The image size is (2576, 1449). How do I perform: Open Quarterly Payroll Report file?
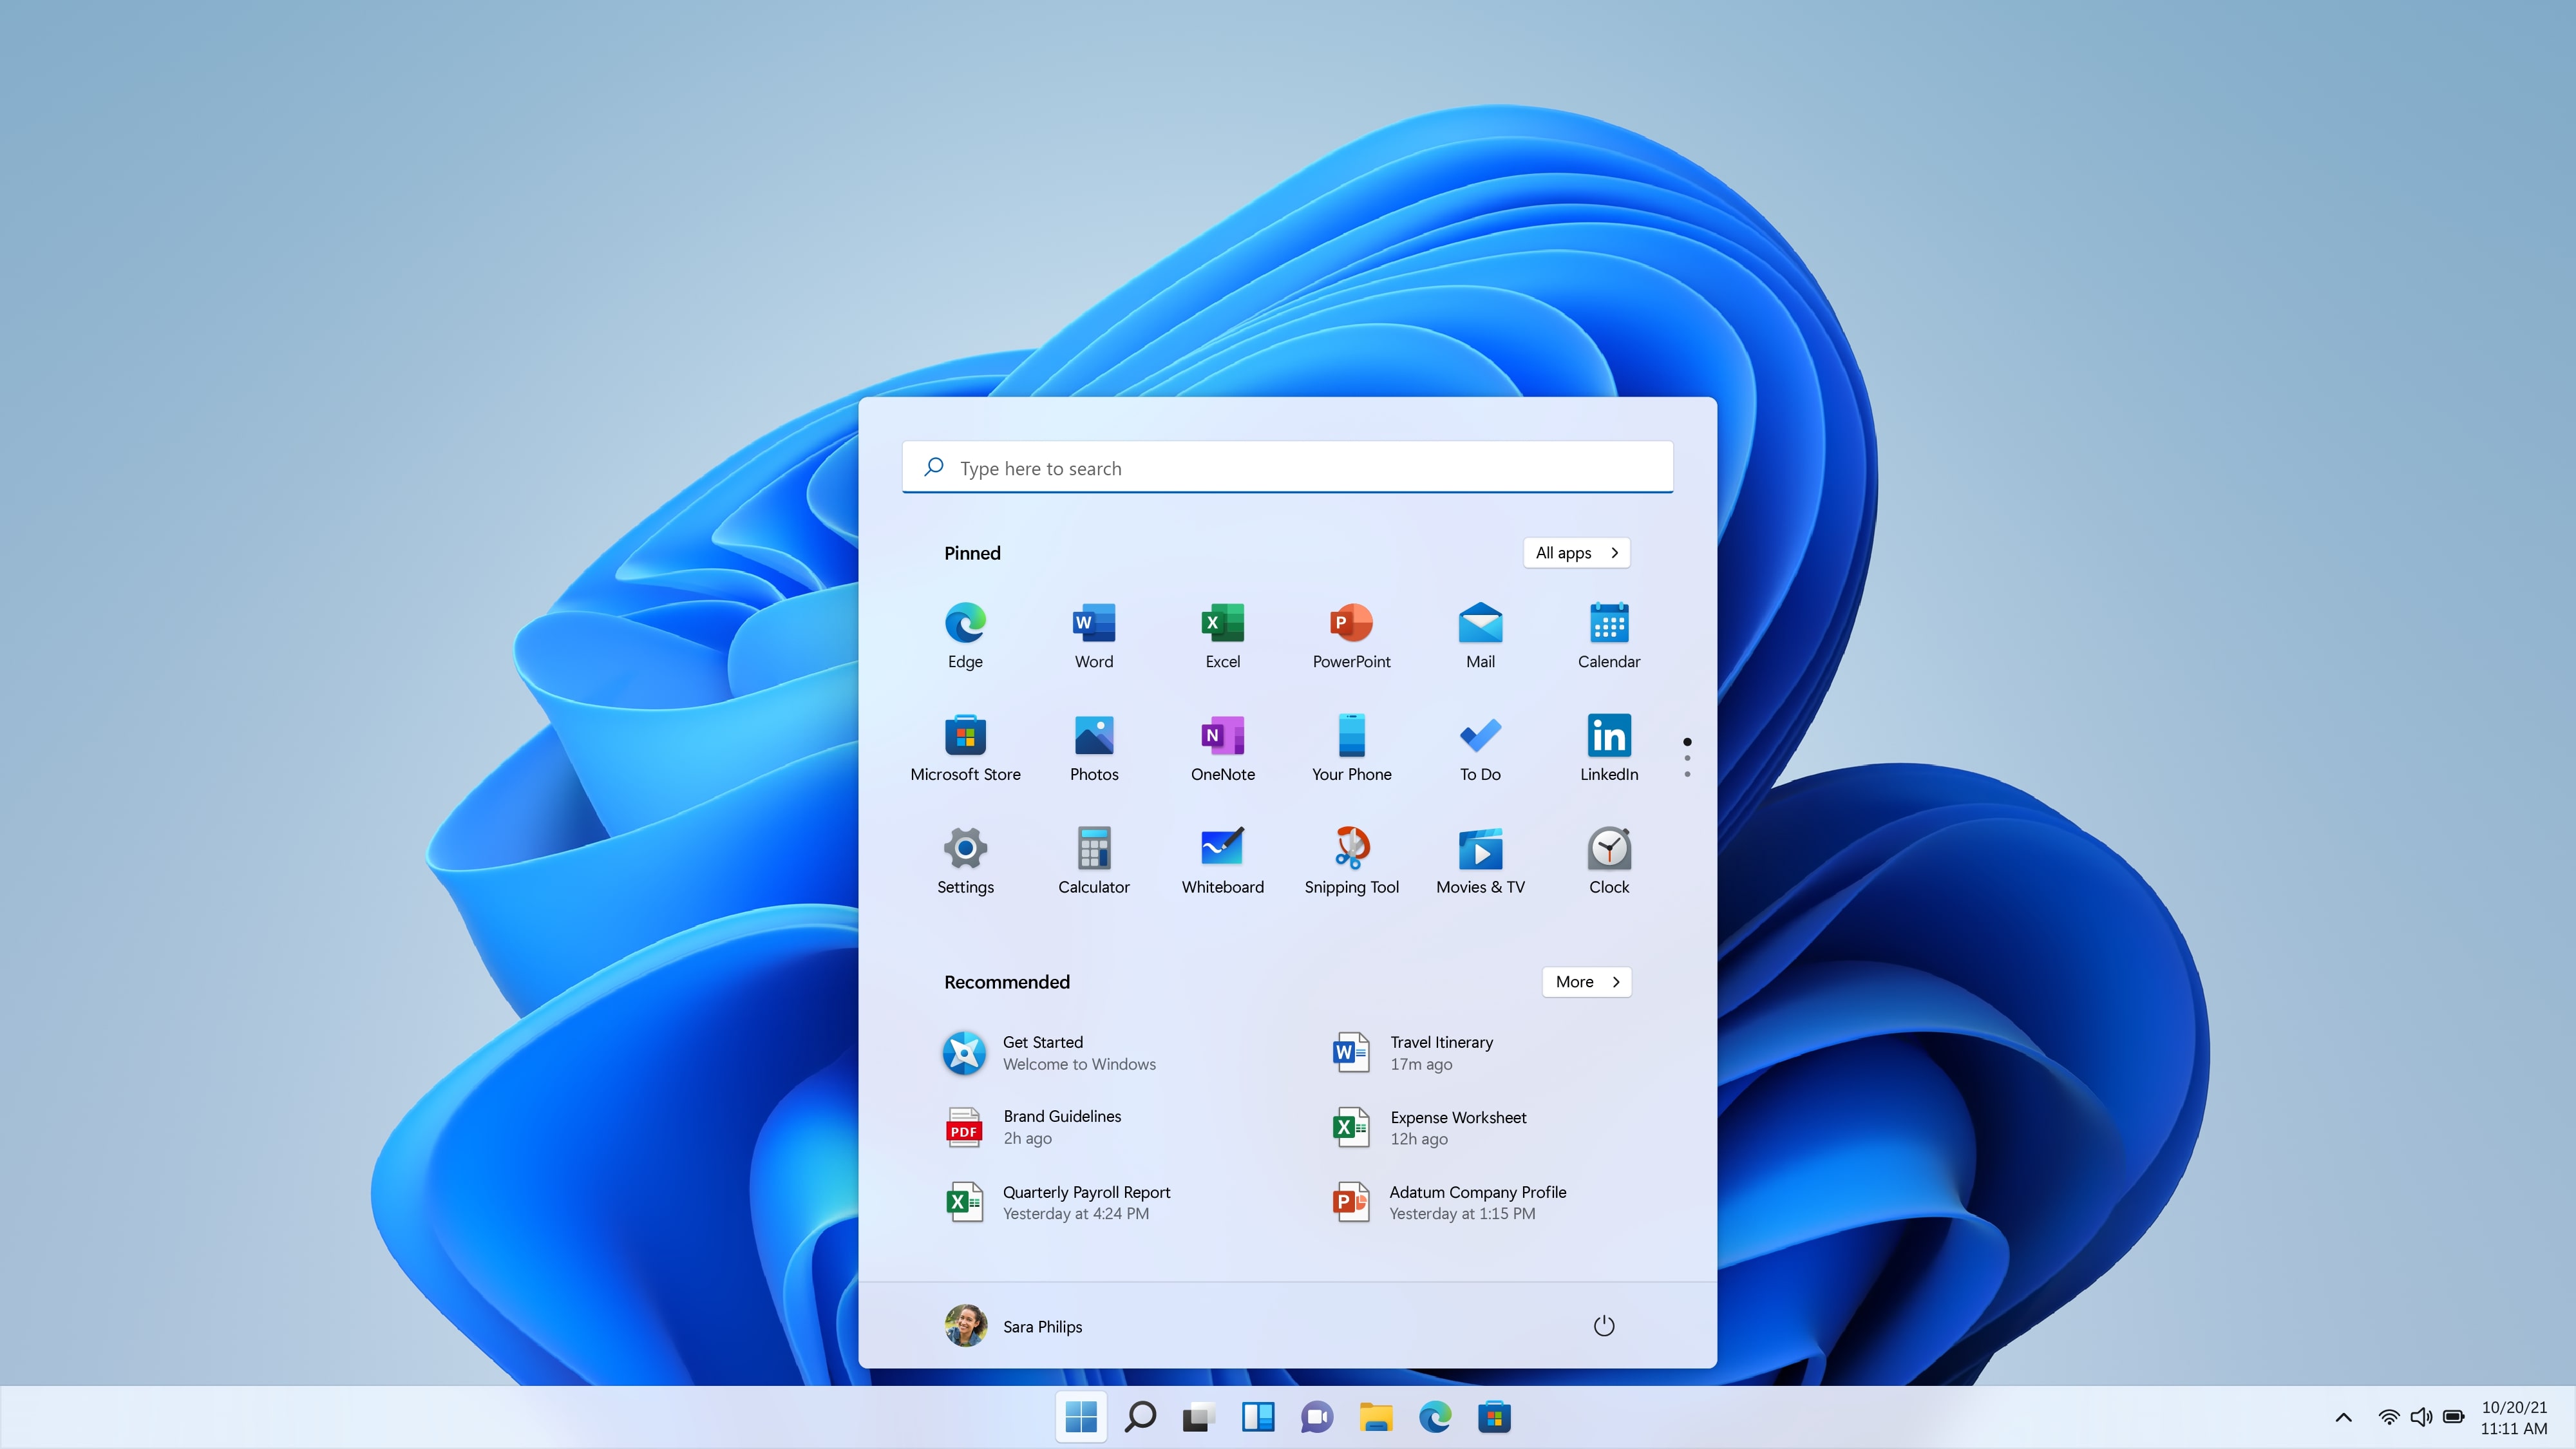(1086, 1201)
